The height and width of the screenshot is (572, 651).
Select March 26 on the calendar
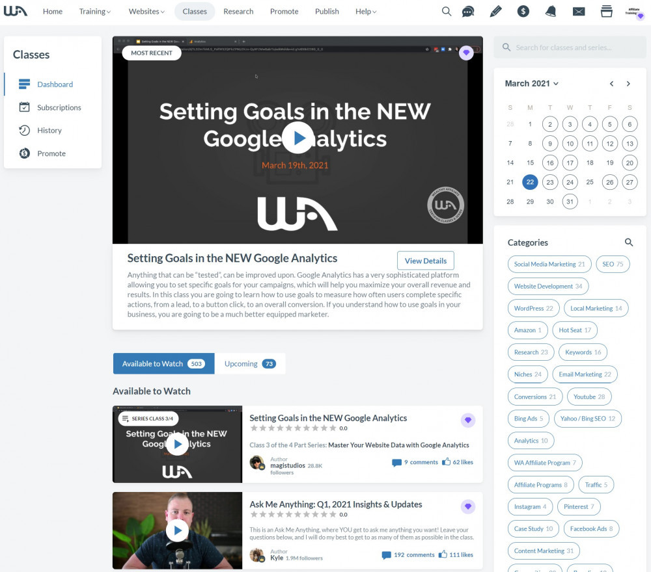click(x=610, y=182)
